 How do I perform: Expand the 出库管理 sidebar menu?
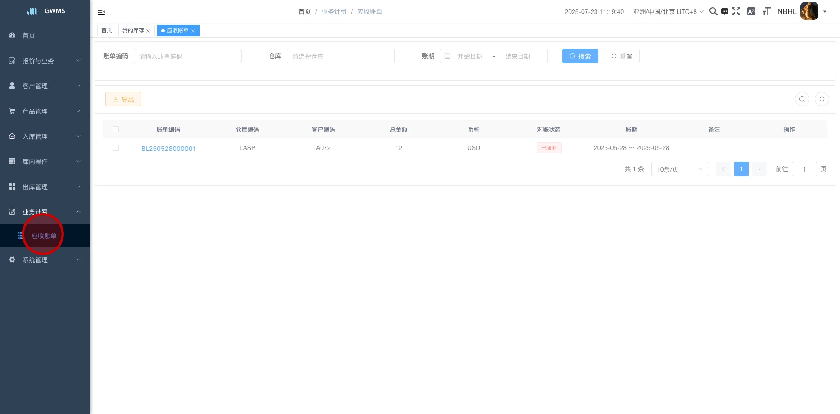point(45,187)
